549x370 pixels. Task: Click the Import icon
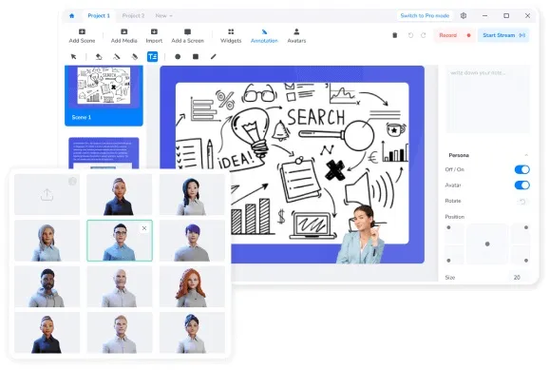click(x=154, y=32)
